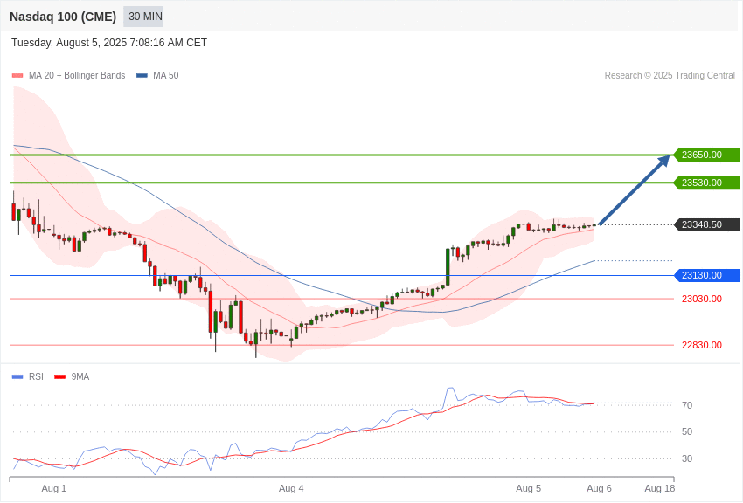Click the 23030.00 support price text
The width and height of the screenshot is (743, 503).
pyautogui.click(x=702, y=299)
